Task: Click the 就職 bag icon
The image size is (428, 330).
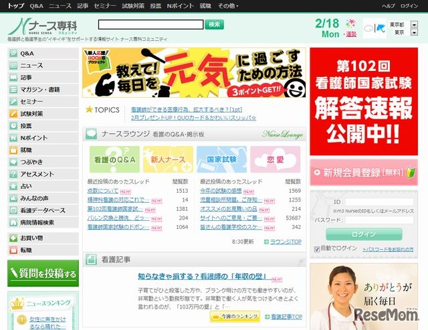Action: (x=13, y=150)
